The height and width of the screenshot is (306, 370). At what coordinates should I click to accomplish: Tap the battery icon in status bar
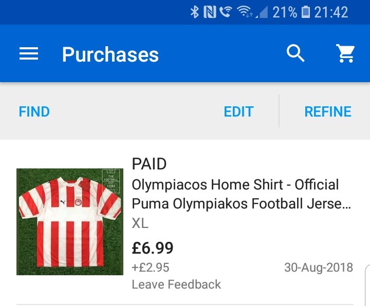coord(306,12)
